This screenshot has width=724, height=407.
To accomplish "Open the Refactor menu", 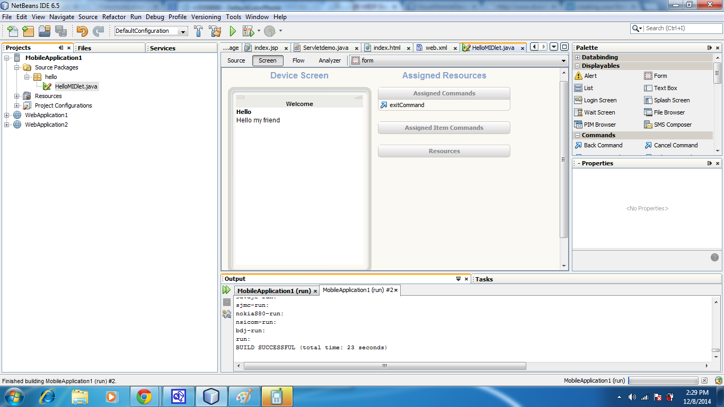I will (x=114, y=17).
